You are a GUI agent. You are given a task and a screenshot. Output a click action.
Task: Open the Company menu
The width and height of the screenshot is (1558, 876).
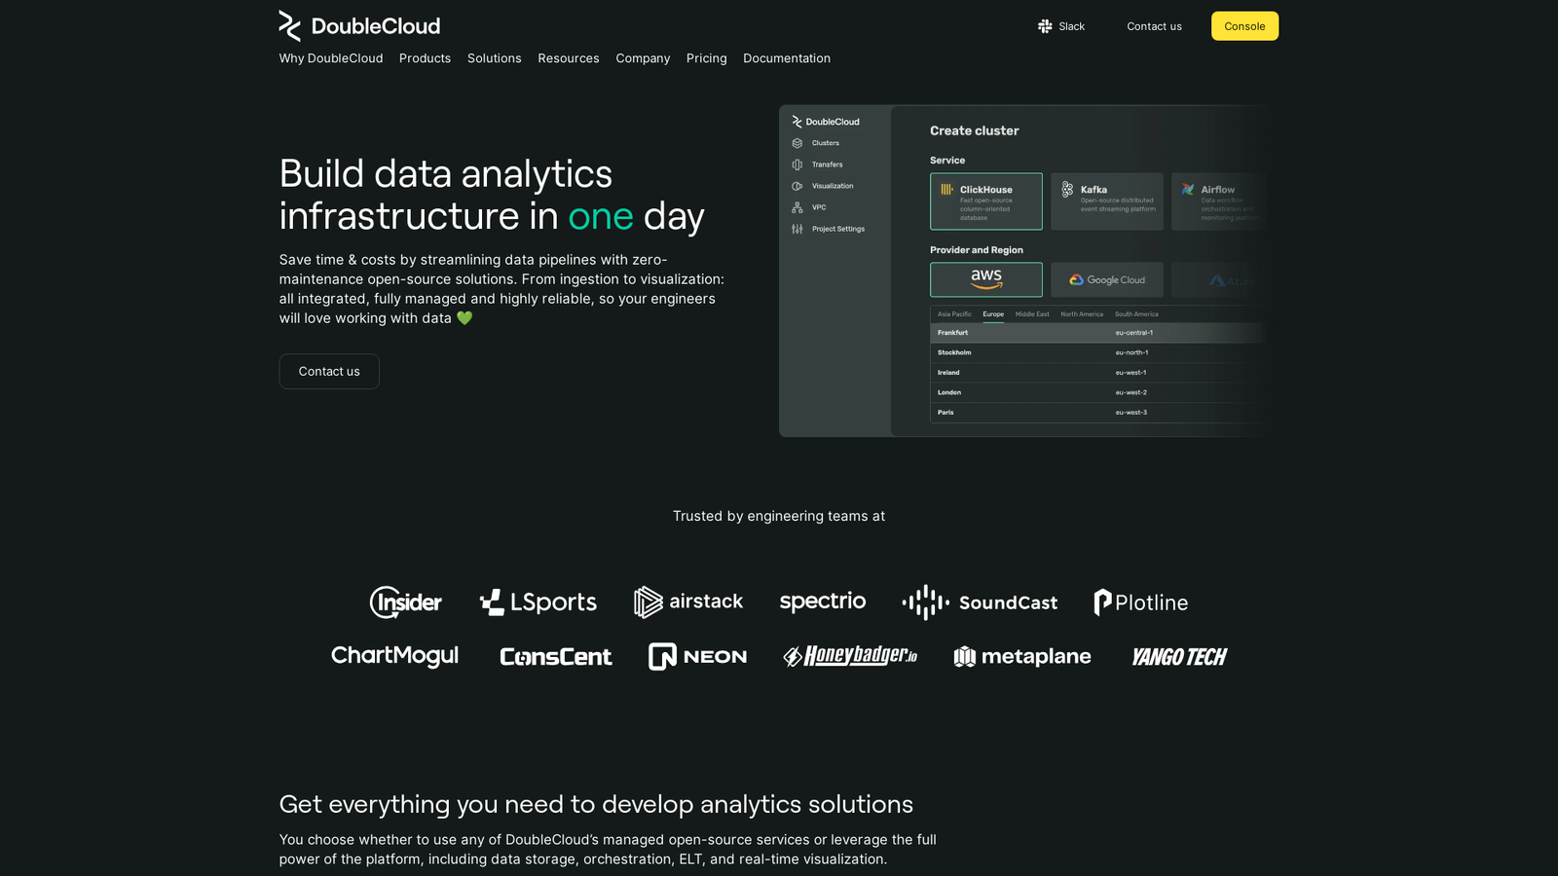643,58
